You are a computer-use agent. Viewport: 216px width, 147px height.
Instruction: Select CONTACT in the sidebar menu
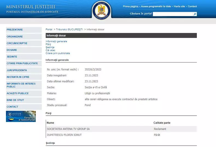24,107
